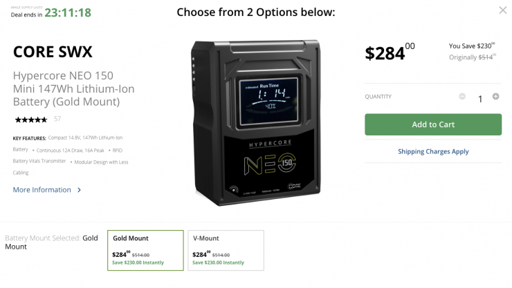This screenshot has width=512, height=288.
Task: Increase quantity with the plus button
Action: [x=495, y=97]
